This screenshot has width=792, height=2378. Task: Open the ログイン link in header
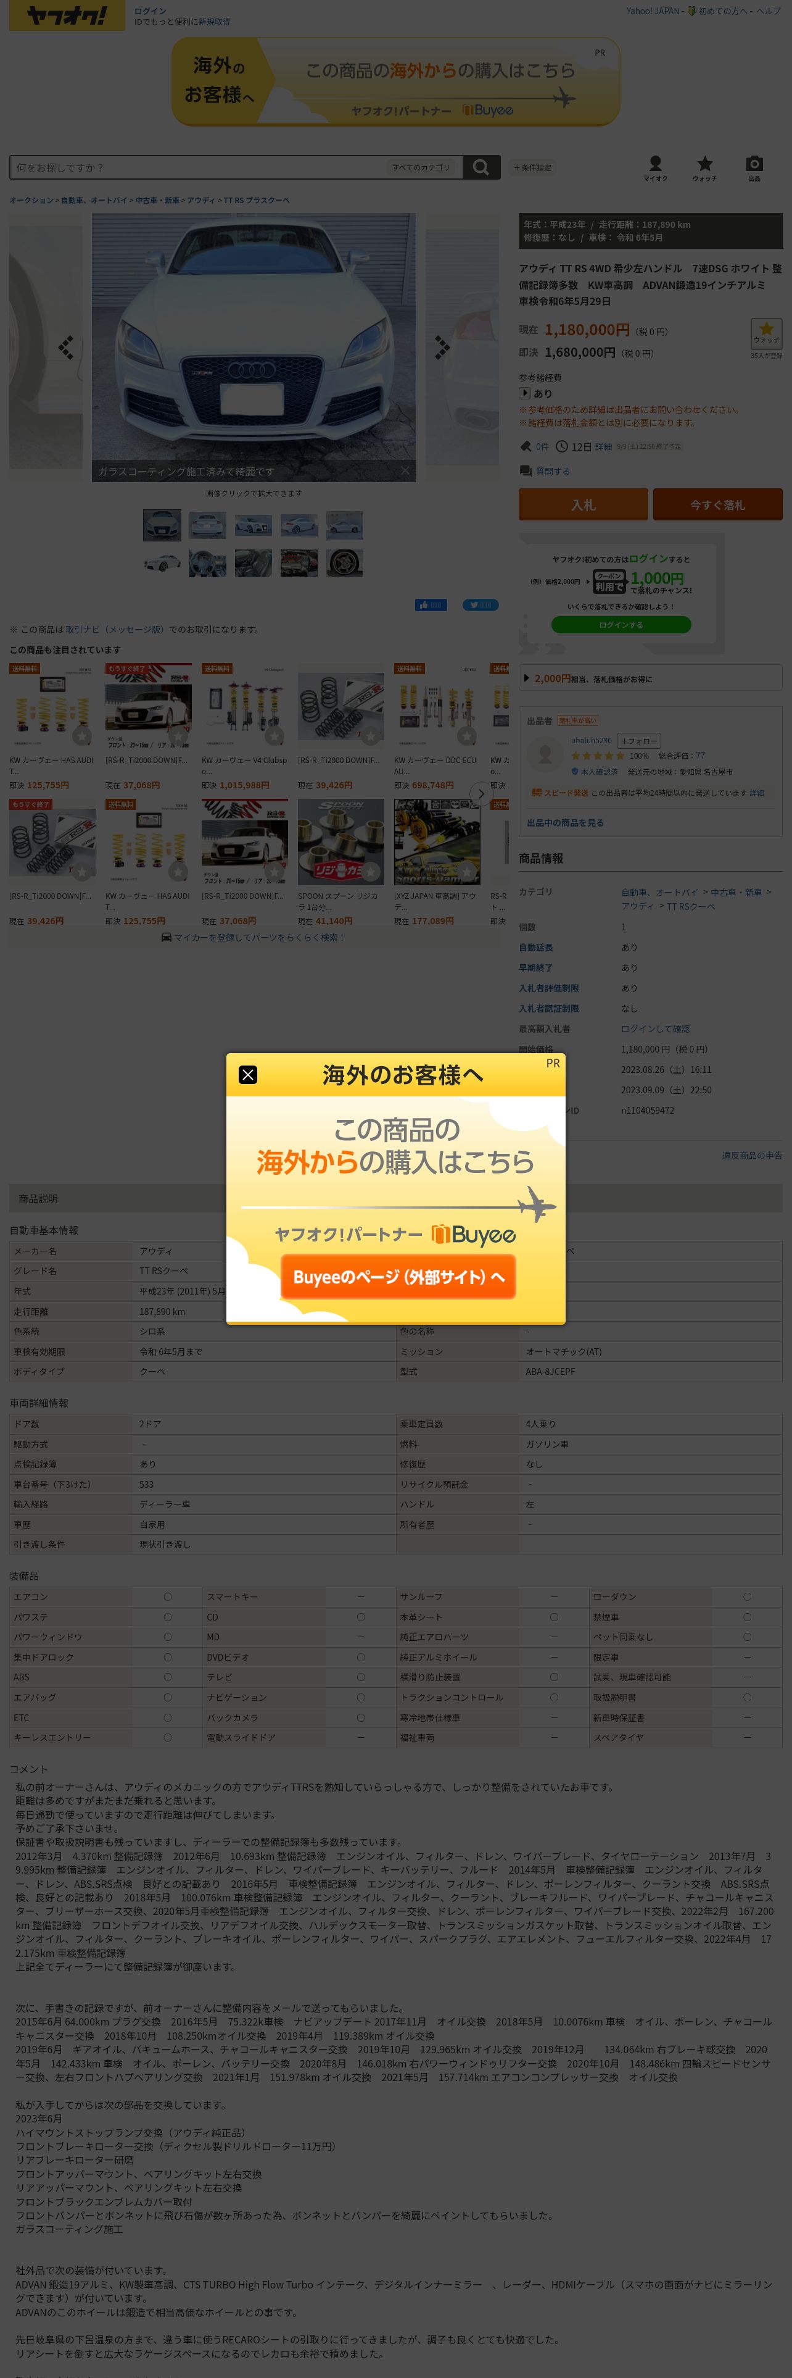point(151,11)
